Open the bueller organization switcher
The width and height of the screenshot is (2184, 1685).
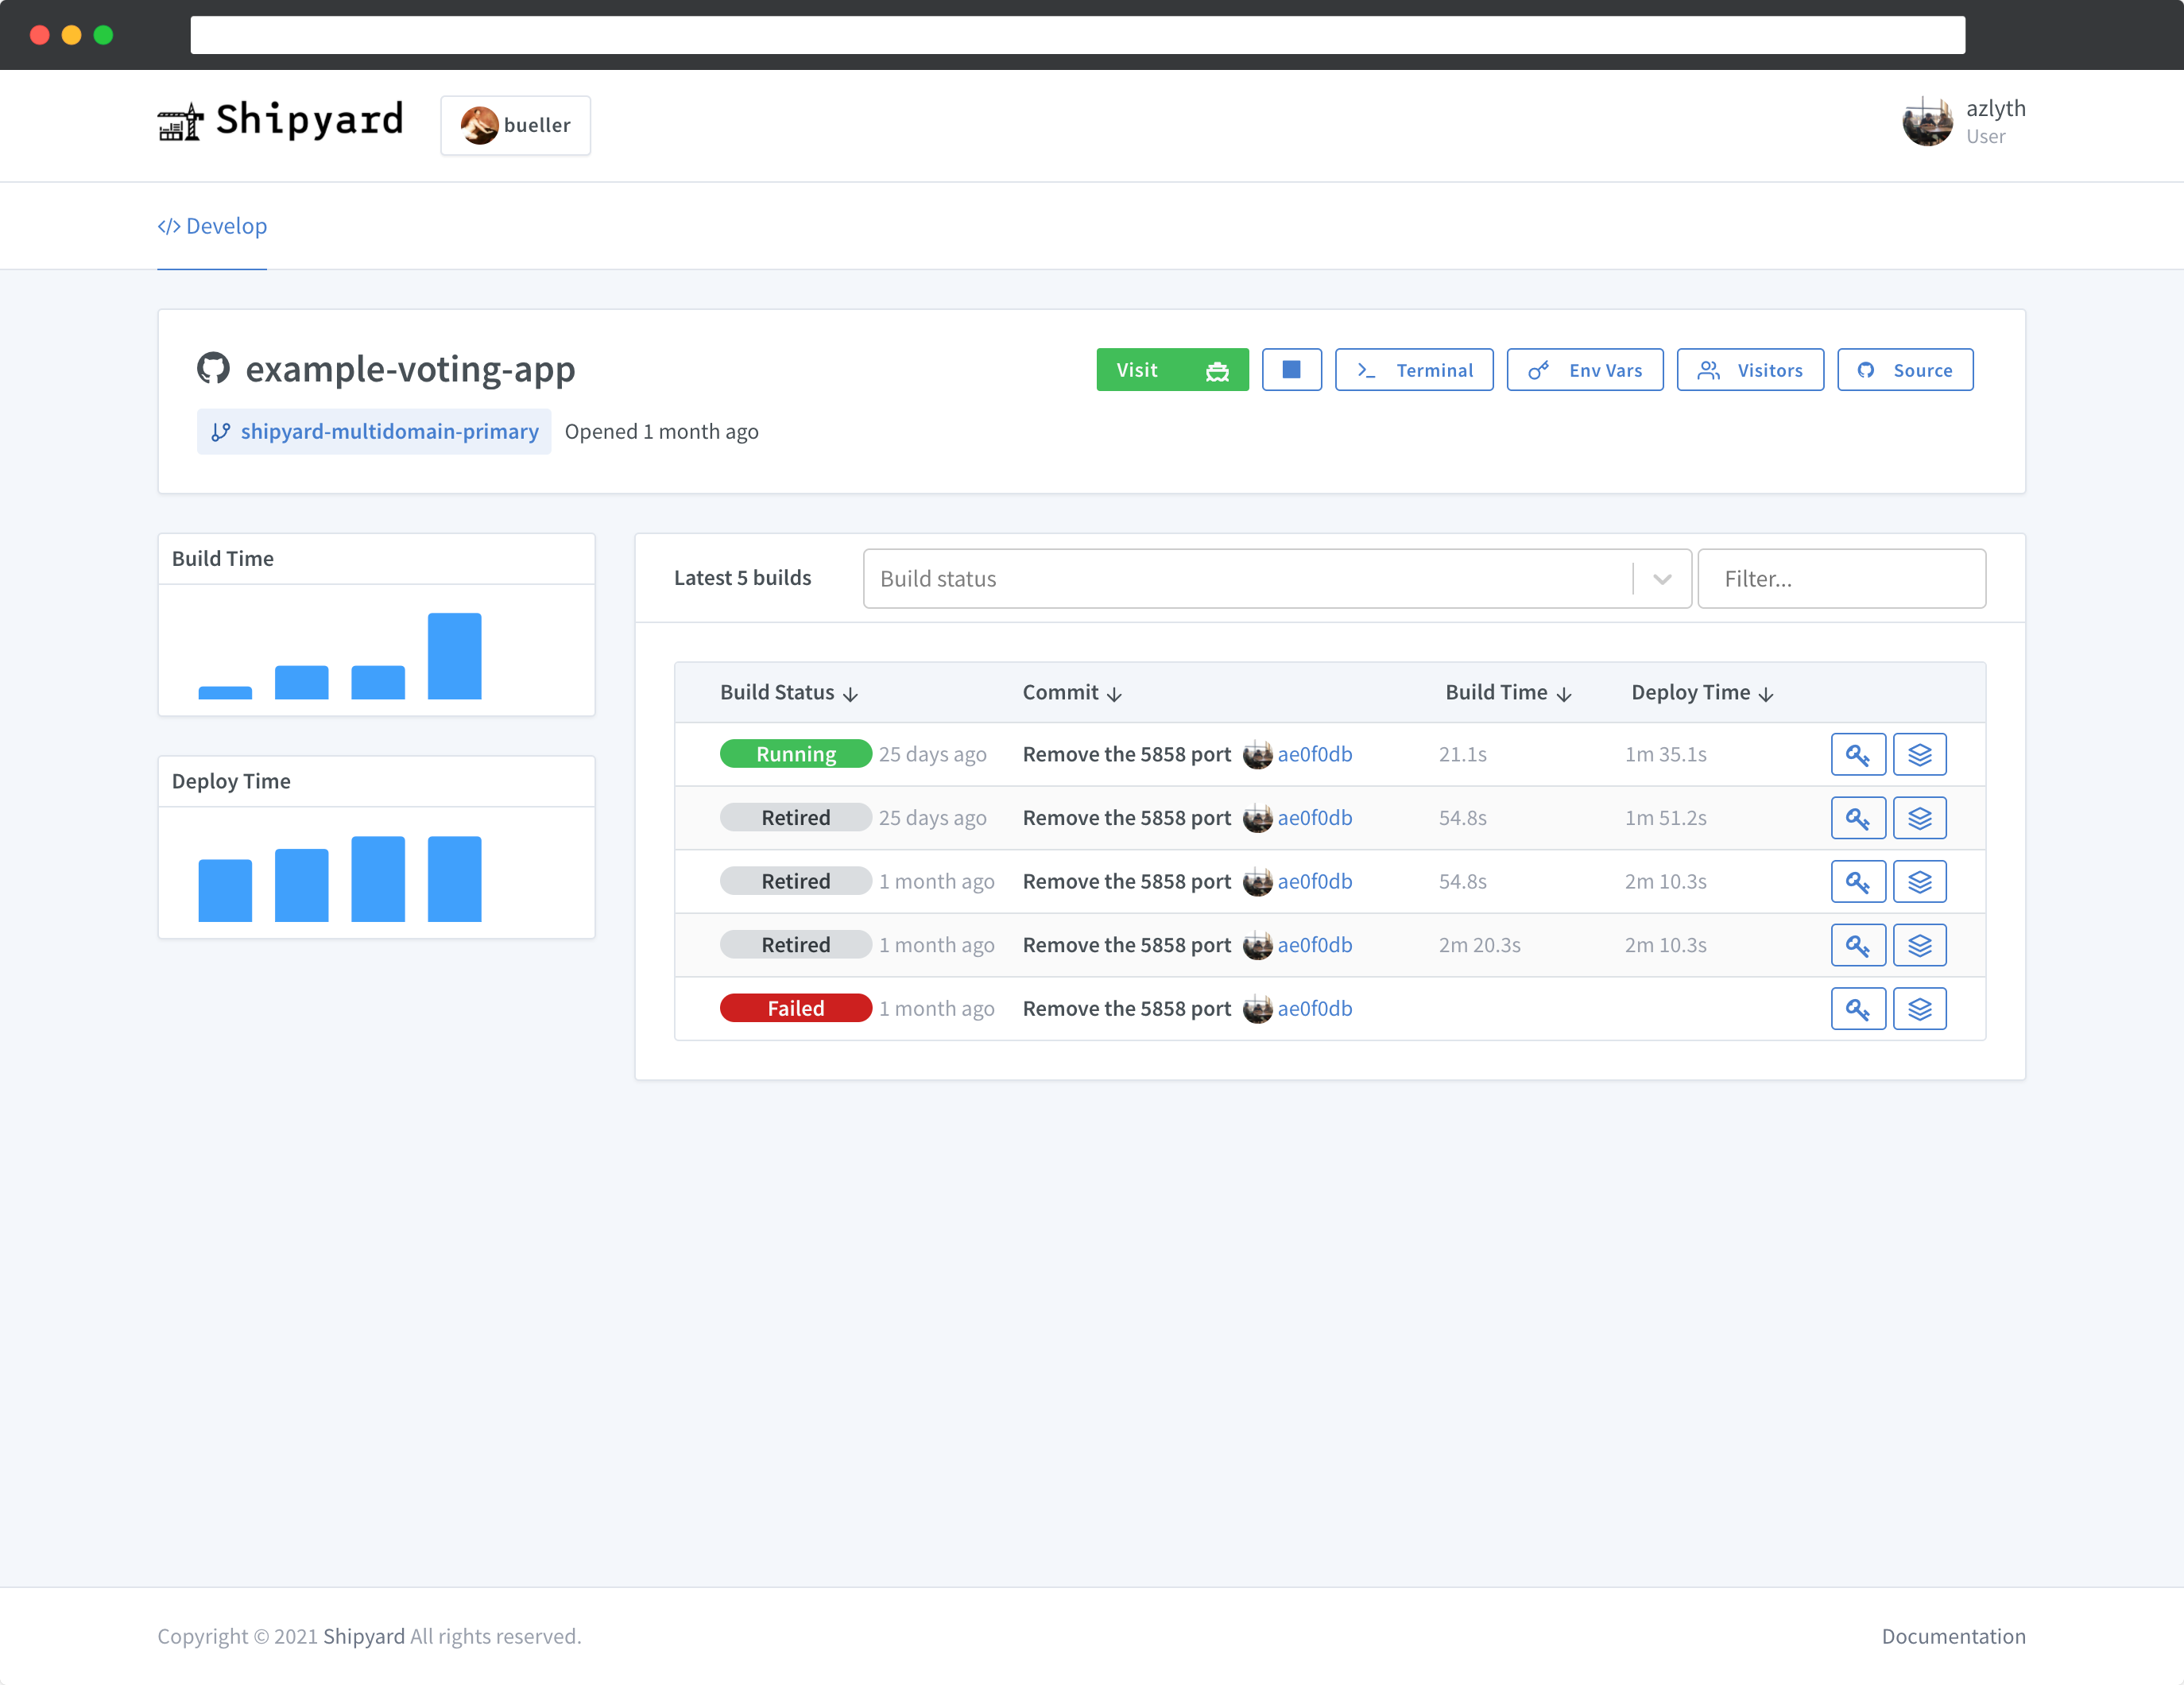pyautogui.click(x=515, y=125)
